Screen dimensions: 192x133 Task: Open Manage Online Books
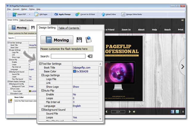click(132, 14)
